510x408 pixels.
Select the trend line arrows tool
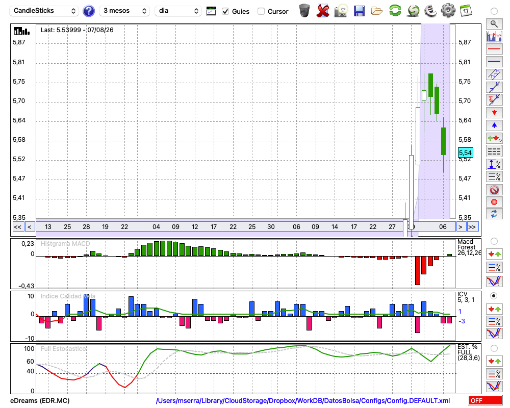pos(494,87)
